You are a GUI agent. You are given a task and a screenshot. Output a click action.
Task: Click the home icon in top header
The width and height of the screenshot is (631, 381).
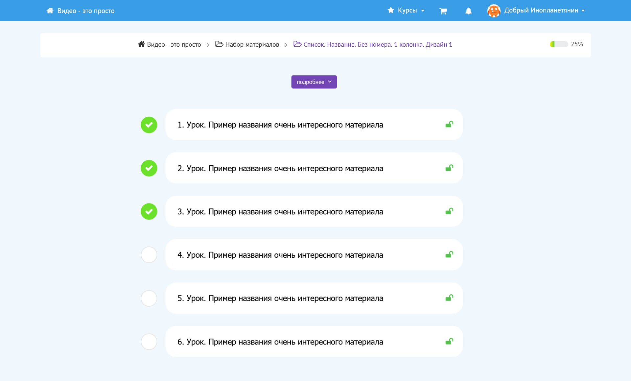tap(50, 11)
